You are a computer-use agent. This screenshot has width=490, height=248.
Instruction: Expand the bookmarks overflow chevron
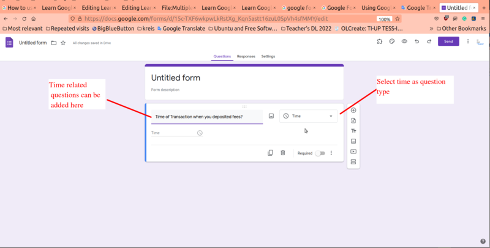pyautogui.click(x=431, y=29)
